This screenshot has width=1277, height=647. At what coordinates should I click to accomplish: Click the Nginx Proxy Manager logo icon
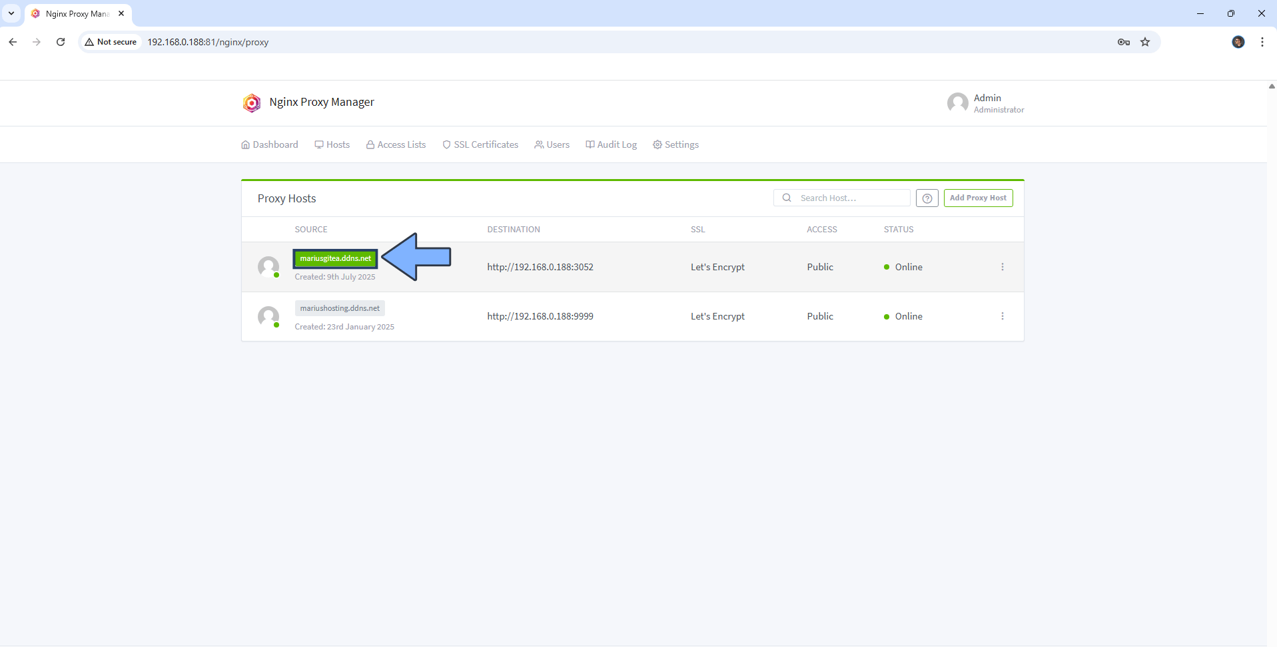[x=252, y=103]
